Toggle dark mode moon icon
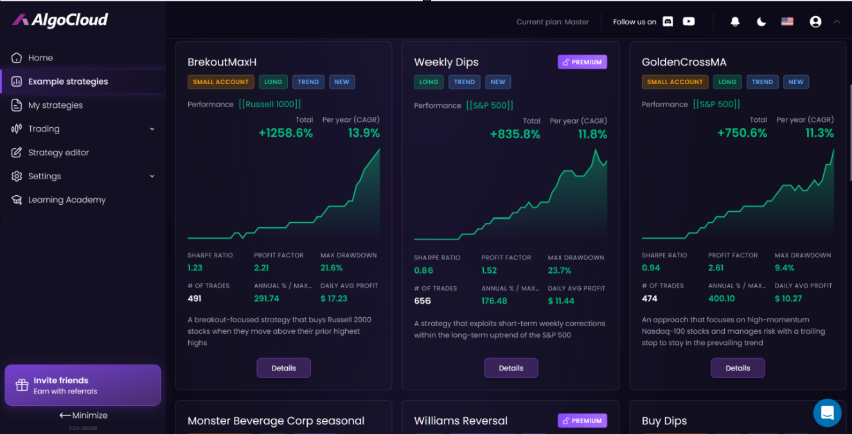Image resolution: width=852 pixels, height=434 pixels. click(761, 22)
